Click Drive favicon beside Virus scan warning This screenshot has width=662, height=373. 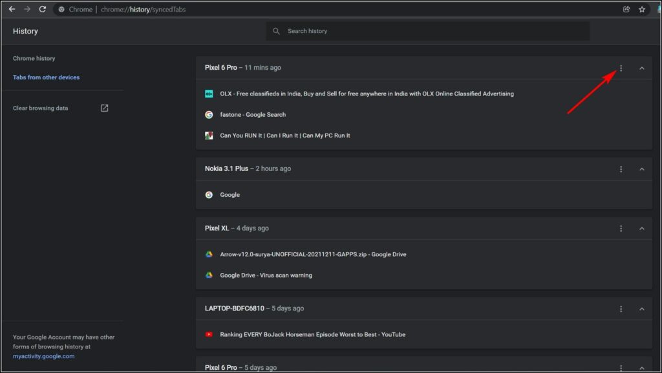[209, 276]
